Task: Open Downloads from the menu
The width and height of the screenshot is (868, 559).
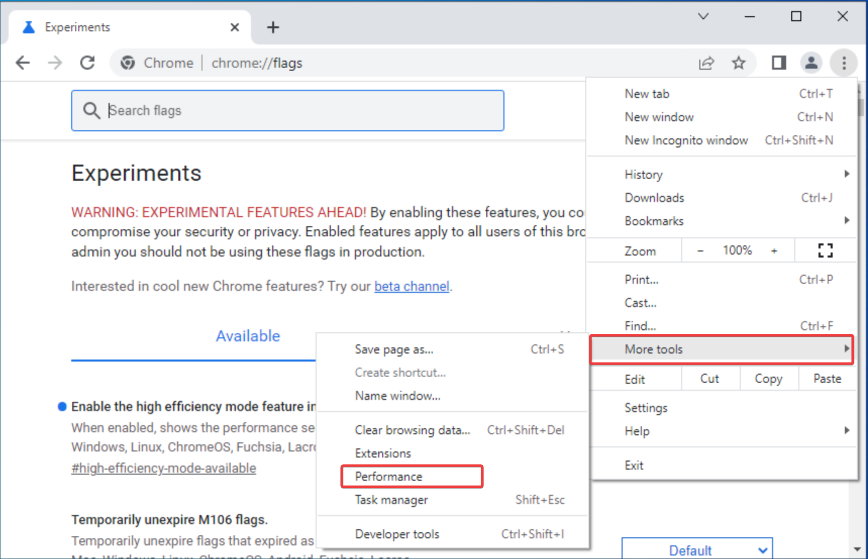Action: click(722, 198)
